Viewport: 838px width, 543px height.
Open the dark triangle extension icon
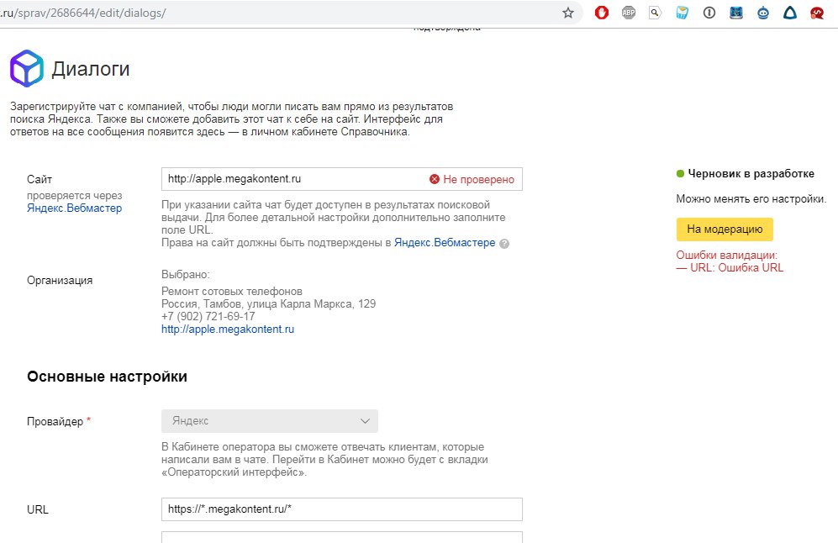tap(790, 13)
